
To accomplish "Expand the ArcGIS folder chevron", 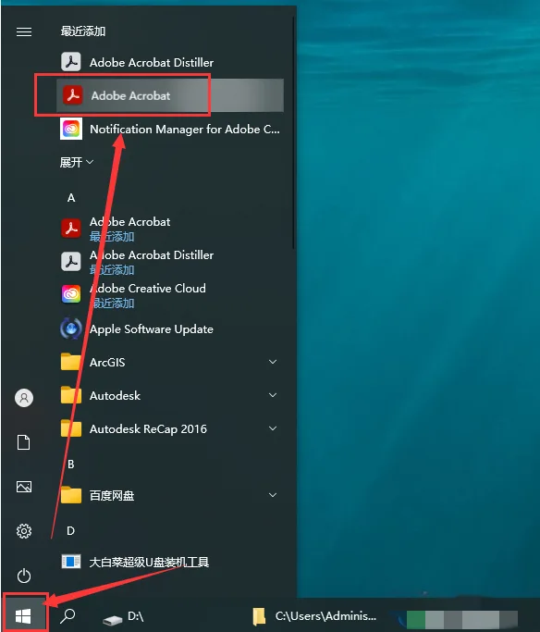I will point(273,362).
